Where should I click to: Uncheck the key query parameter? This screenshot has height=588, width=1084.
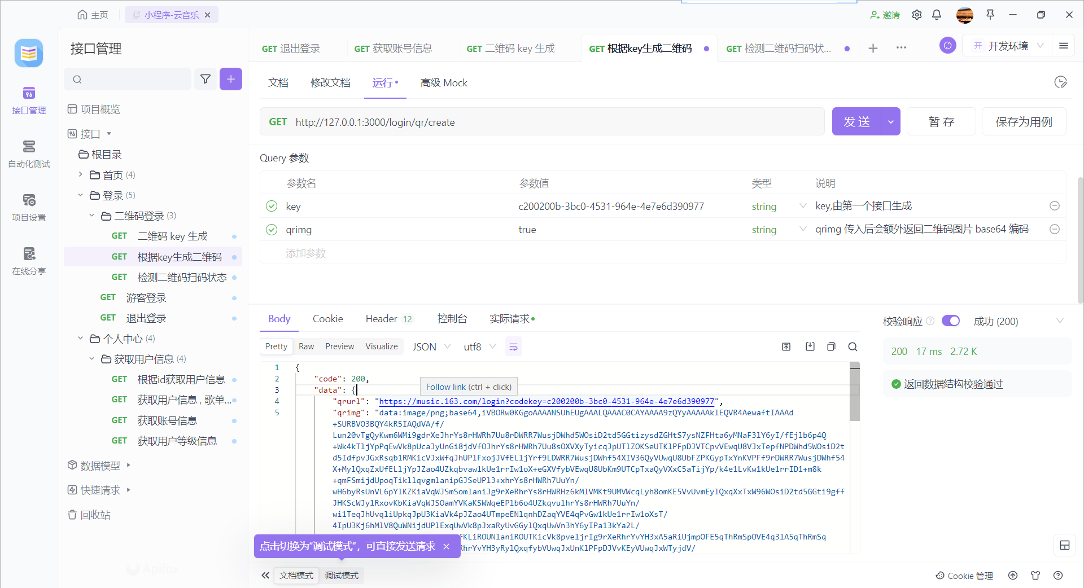(x=272, y=206)
